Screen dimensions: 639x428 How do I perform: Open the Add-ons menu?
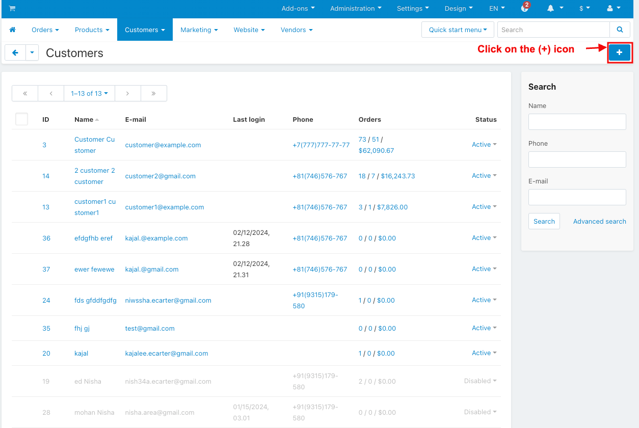coord(298,8)
